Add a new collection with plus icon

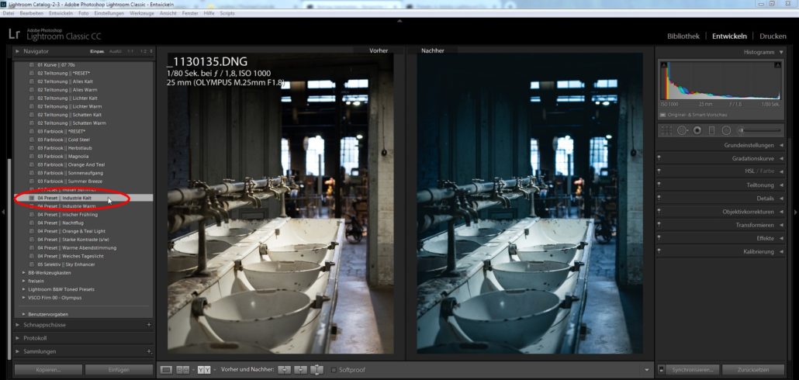point(149,351)
